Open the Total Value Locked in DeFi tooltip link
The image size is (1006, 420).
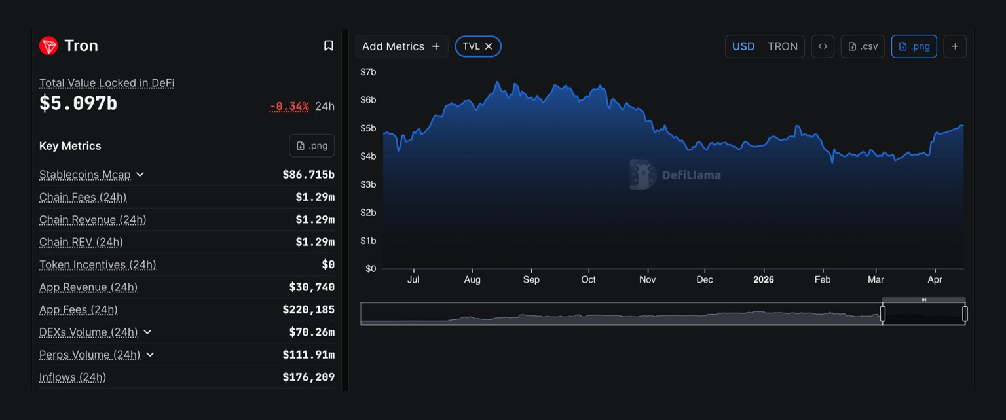[105, 83]
